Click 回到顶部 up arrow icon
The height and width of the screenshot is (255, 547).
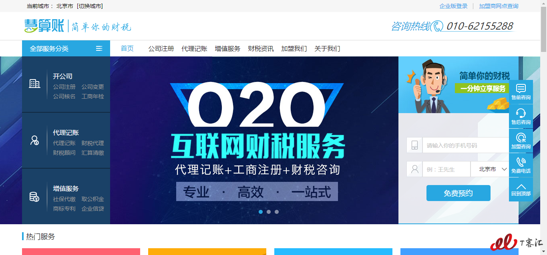point(521,187)
